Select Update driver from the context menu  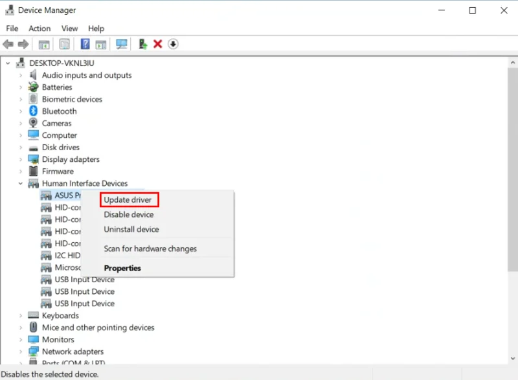coord(127,199)
